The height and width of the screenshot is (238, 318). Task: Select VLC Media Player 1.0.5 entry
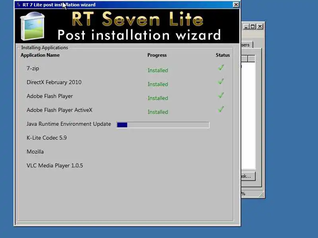point(55,165)
